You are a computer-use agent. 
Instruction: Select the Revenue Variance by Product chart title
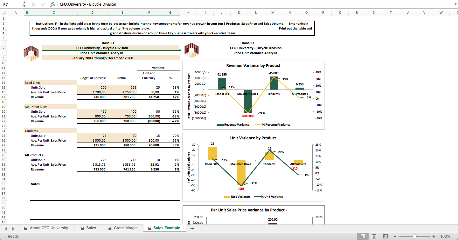253,66
